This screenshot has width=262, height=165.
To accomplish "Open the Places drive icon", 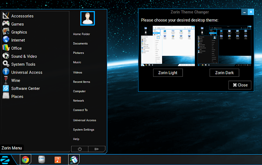I will click(x=6, y=96).
